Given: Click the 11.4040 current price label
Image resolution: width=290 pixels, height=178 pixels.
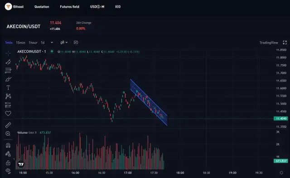Looking at the screenshot, I should 281,119.
